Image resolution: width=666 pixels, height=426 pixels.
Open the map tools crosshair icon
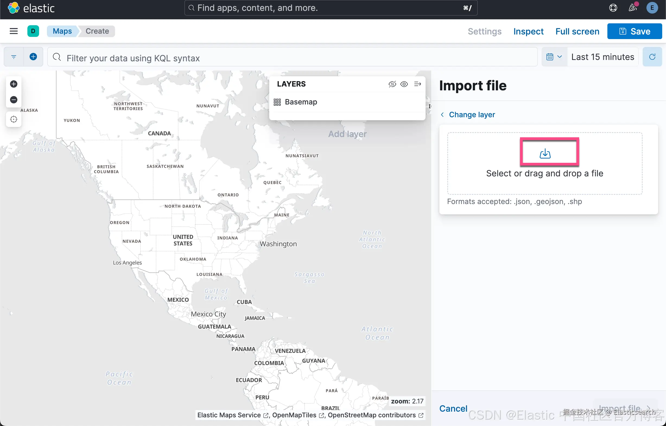click(14, 119)
